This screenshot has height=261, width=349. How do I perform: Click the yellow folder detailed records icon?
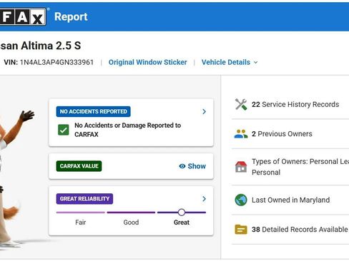coord(241,230)
